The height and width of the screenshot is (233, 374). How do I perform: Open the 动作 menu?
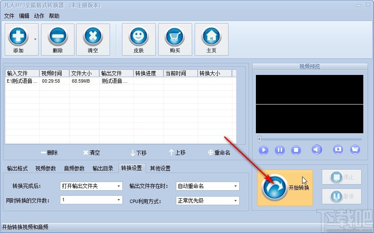(x=39, y=16)
